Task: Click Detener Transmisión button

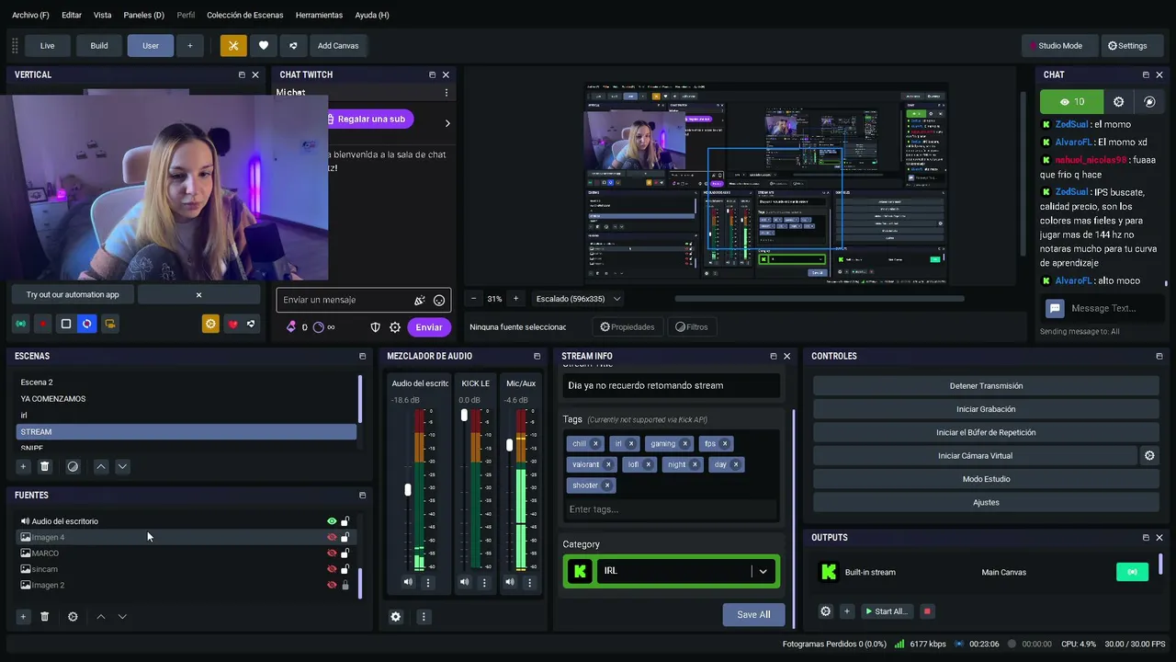Action: click(986, 386)
